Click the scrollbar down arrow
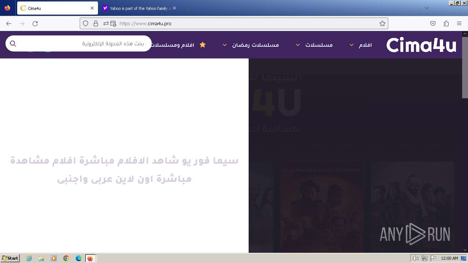The width and height of the screenshot is (468, 263). [465, 250]
